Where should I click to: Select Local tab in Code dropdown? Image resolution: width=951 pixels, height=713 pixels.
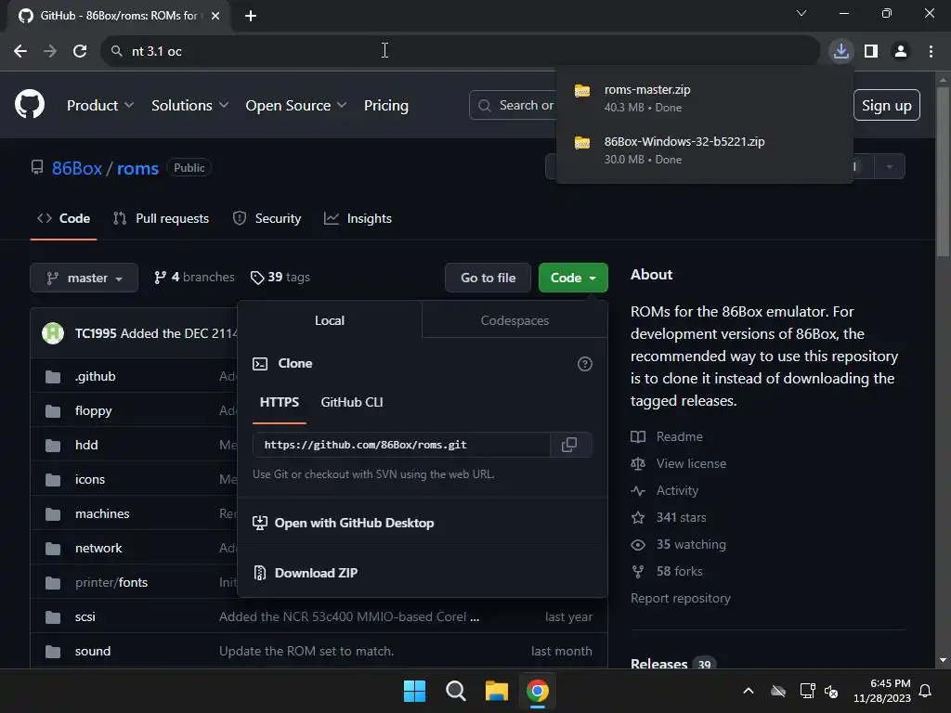click(x=330, y=320)
